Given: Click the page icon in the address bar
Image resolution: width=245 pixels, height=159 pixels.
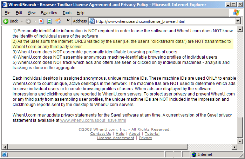Looking at the screenshot, I should 92,21.
